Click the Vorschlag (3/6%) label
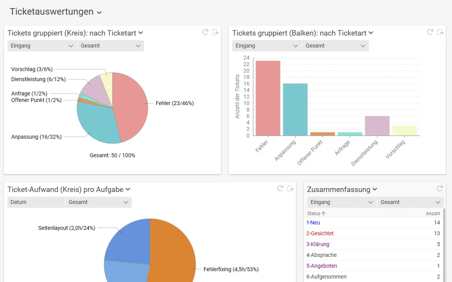452x282 pixels. click(32, 69)
